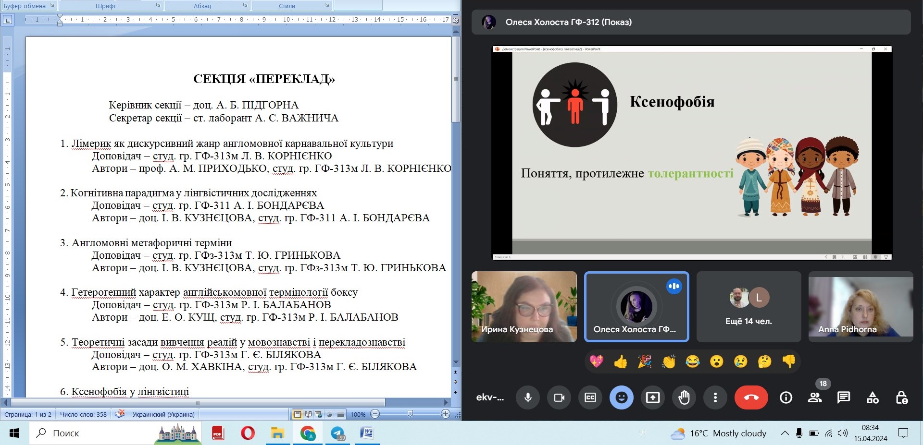This screenshot has width=923, height=445.
Task: Open the chat with everyone panel
Action: (844, 397)
